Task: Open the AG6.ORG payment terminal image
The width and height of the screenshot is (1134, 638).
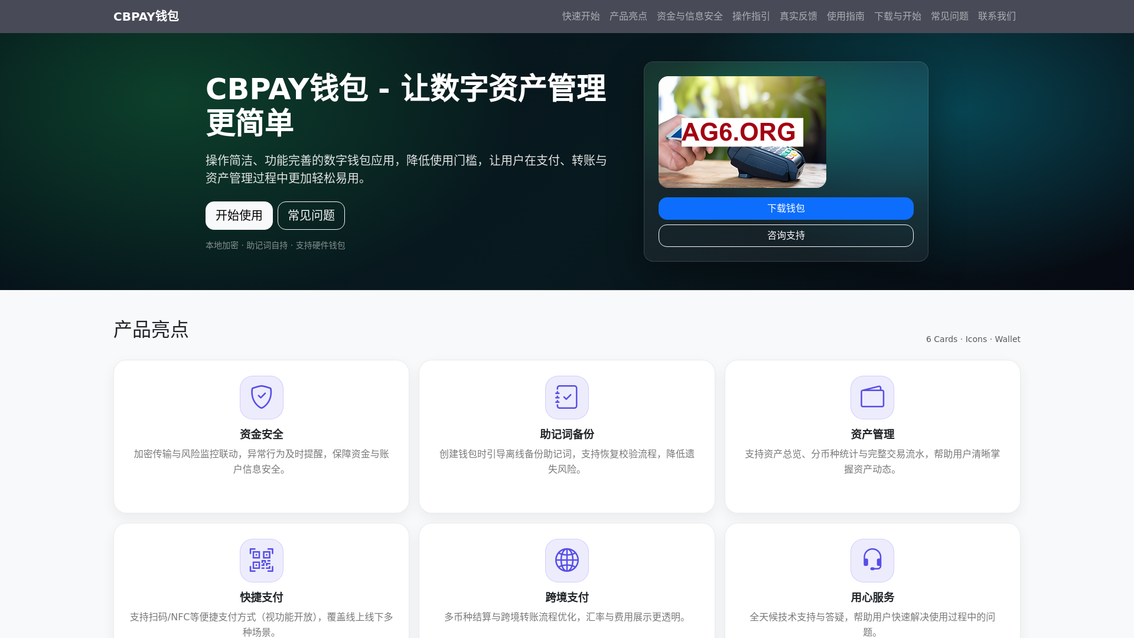Action: 742,132
